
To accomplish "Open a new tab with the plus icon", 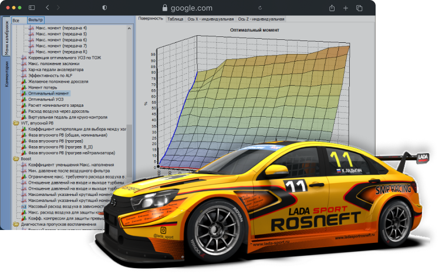I will [x=346, y=8].
